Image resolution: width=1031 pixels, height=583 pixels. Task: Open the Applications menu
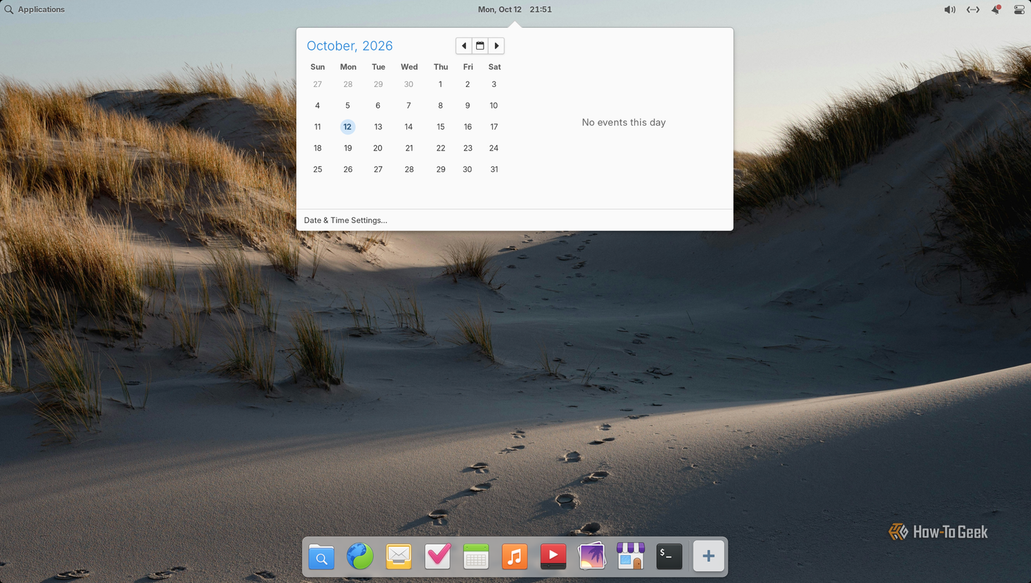[35, 10]
